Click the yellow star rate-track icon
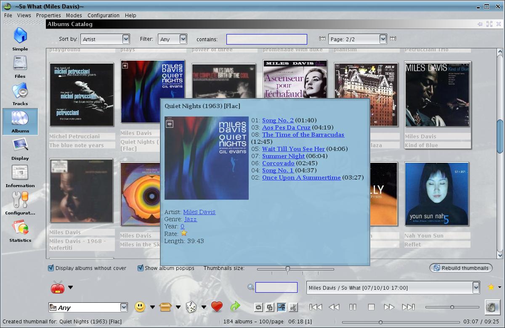 491,287
